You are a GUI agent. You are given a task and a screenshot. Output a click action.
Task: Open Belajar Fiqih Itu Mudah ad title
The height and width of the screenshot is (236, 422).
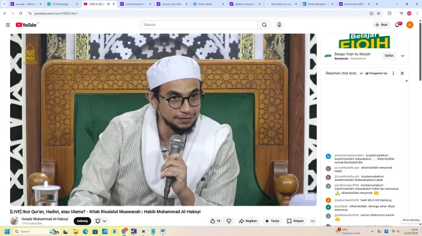click(352, 54)
